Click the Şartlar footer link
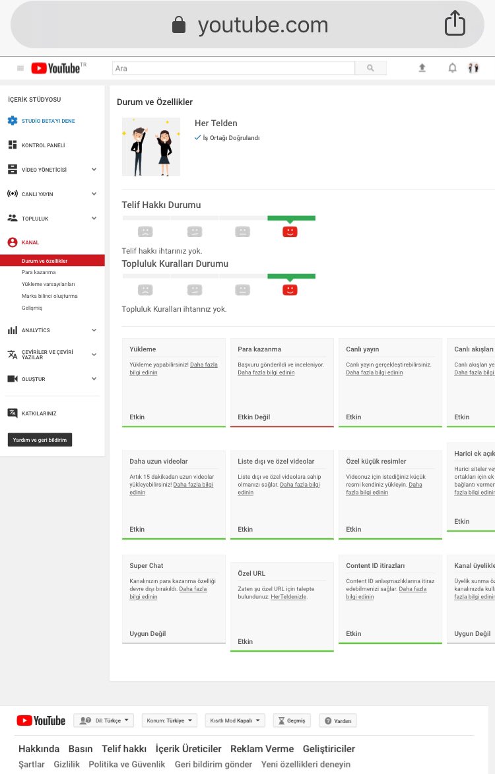 click(x=32, y=764)
